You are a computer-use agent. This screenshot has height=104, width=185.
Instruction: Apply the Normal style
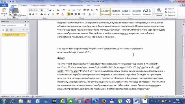point(106,12)
